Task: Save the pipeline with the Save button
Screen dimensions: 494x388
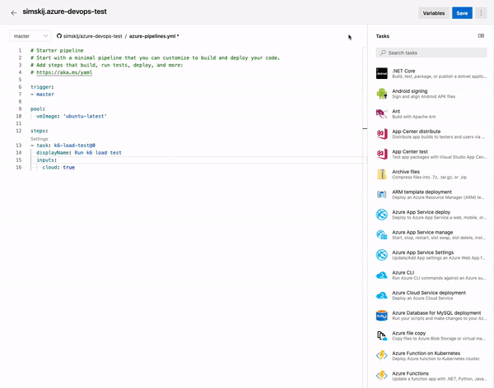Action: click(462, 13)
